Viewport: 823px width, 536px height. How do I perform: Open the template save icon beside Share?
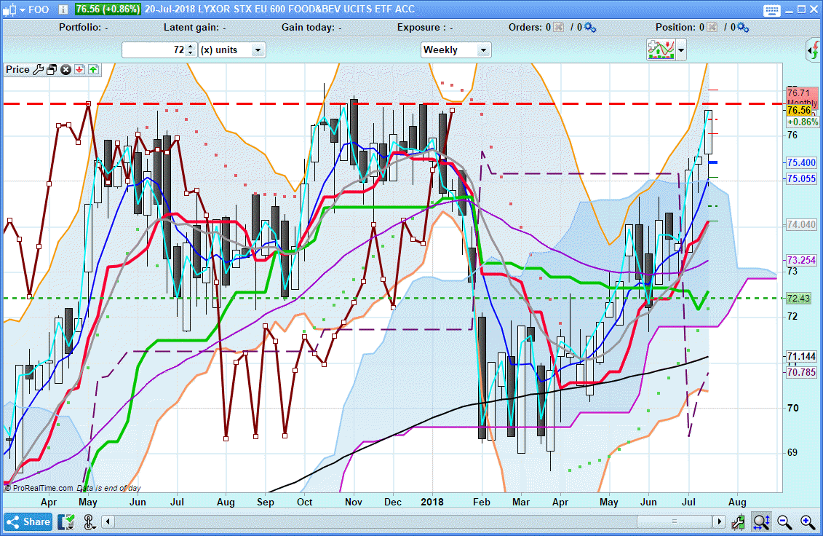tap(66, 522)
